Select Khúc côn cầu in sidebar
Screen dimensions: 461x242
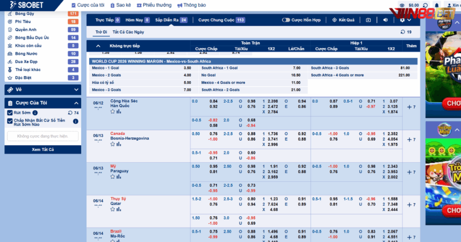point(43,45)
